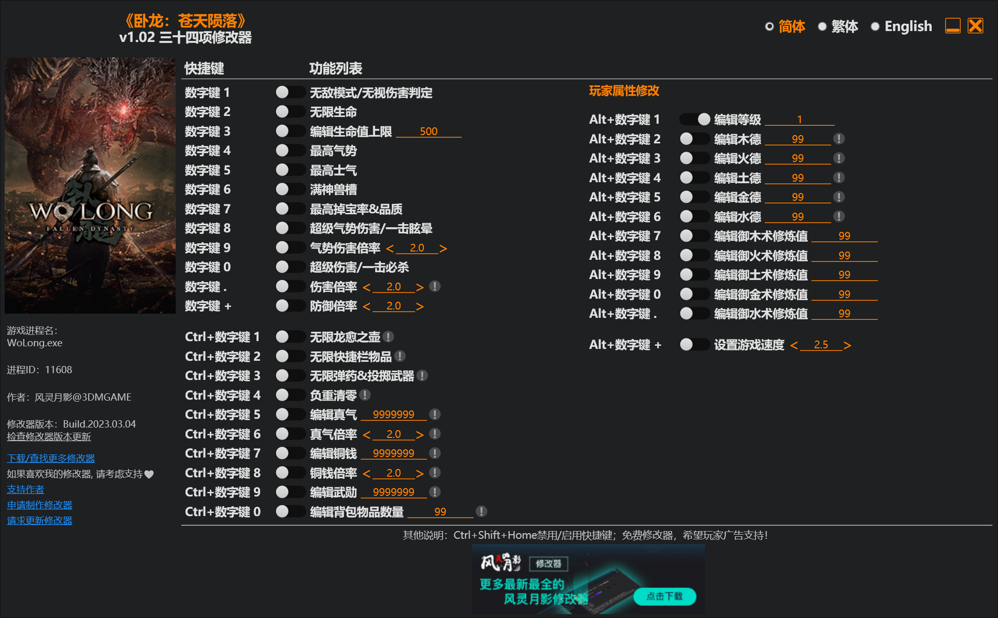
Task: Select 繁体 language option
Action: click(x=837, y=26)
